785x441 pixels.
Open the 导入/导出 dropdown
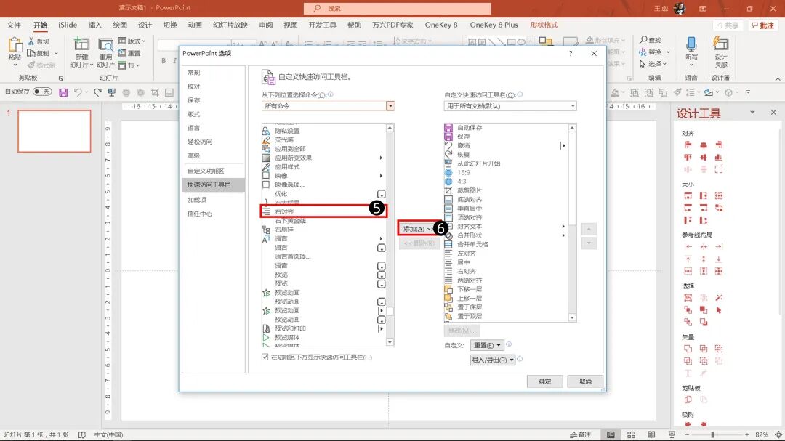(x=493, y=360)
